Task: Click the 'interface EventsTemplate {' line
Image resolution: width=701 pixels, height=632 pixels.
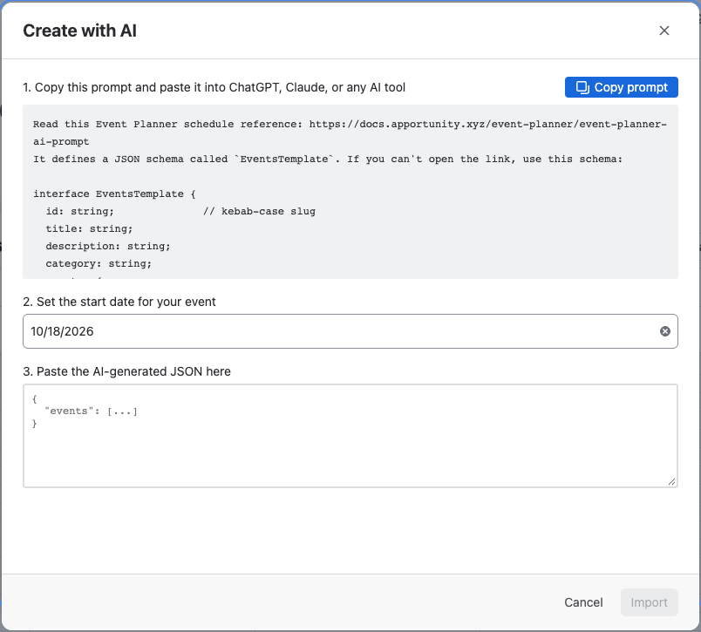Action: 114,194
